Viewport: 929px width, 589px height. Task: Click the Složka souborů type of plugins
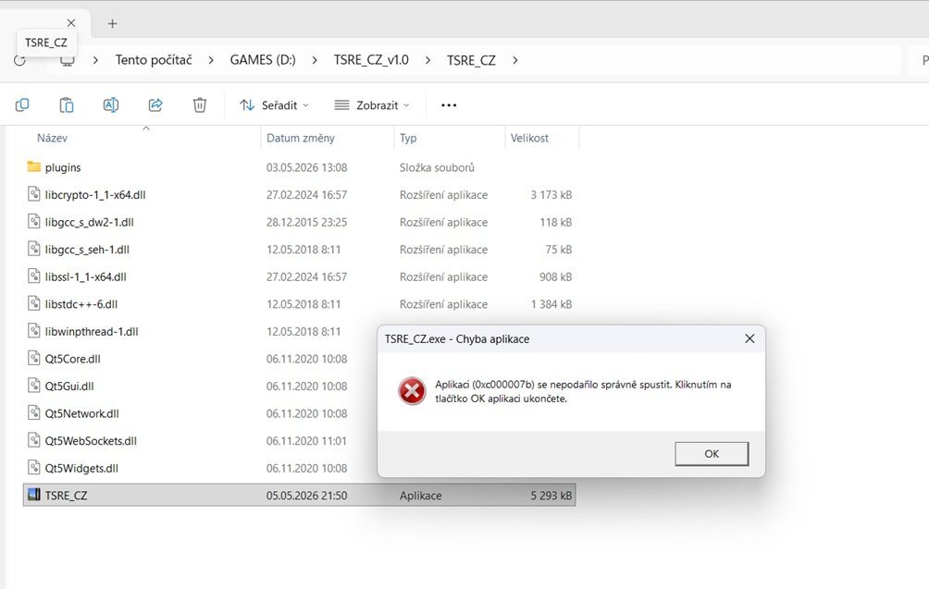tap(437, 167)
